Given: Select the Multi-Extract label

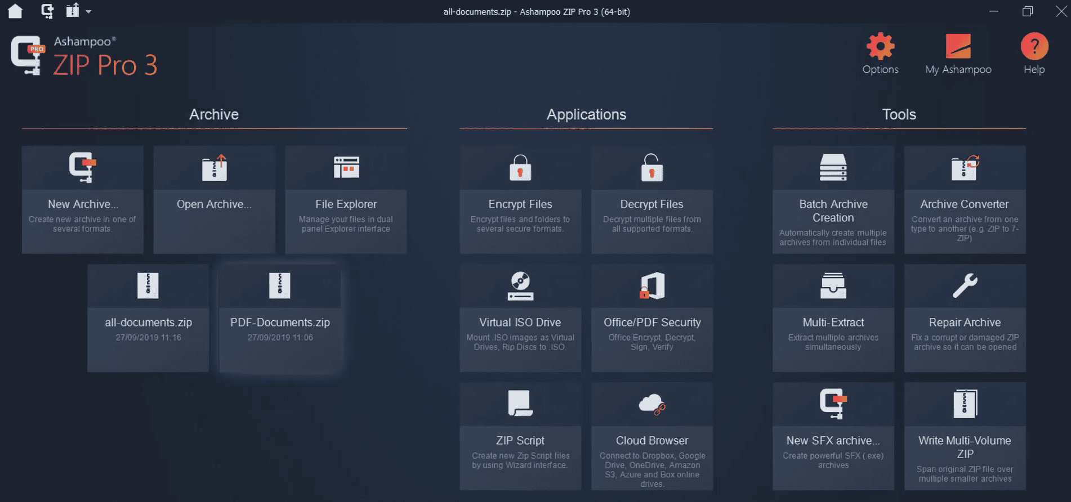Looking at the screenshot, I should (833, 322).
